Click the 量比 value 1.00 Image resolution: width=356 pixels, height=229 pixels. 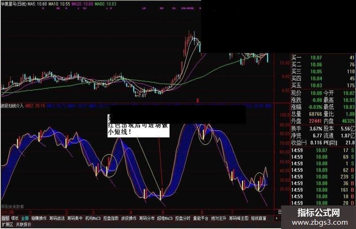tap(350, 114)
